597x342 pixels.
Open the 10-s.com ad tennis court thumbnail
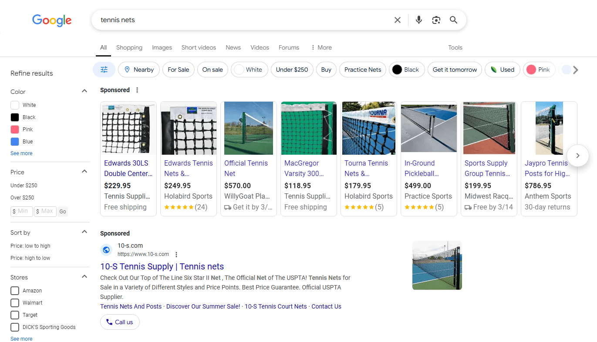[x=437, y=265]
